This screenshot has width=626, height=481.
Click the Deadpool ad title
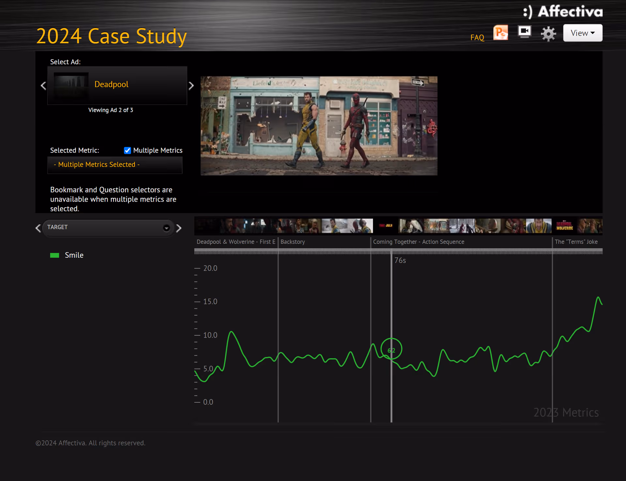[112, 84]
